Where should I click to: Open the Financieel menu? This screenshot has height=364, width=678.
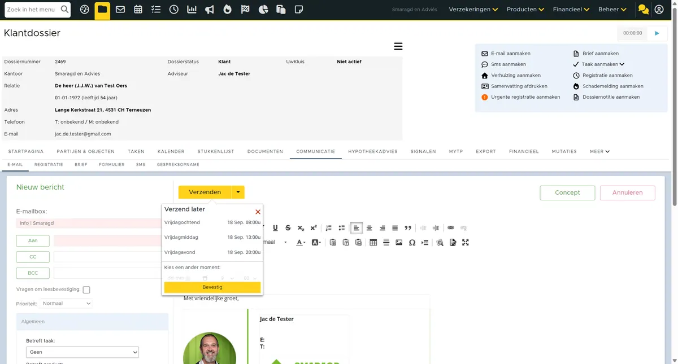click(571, 10)
